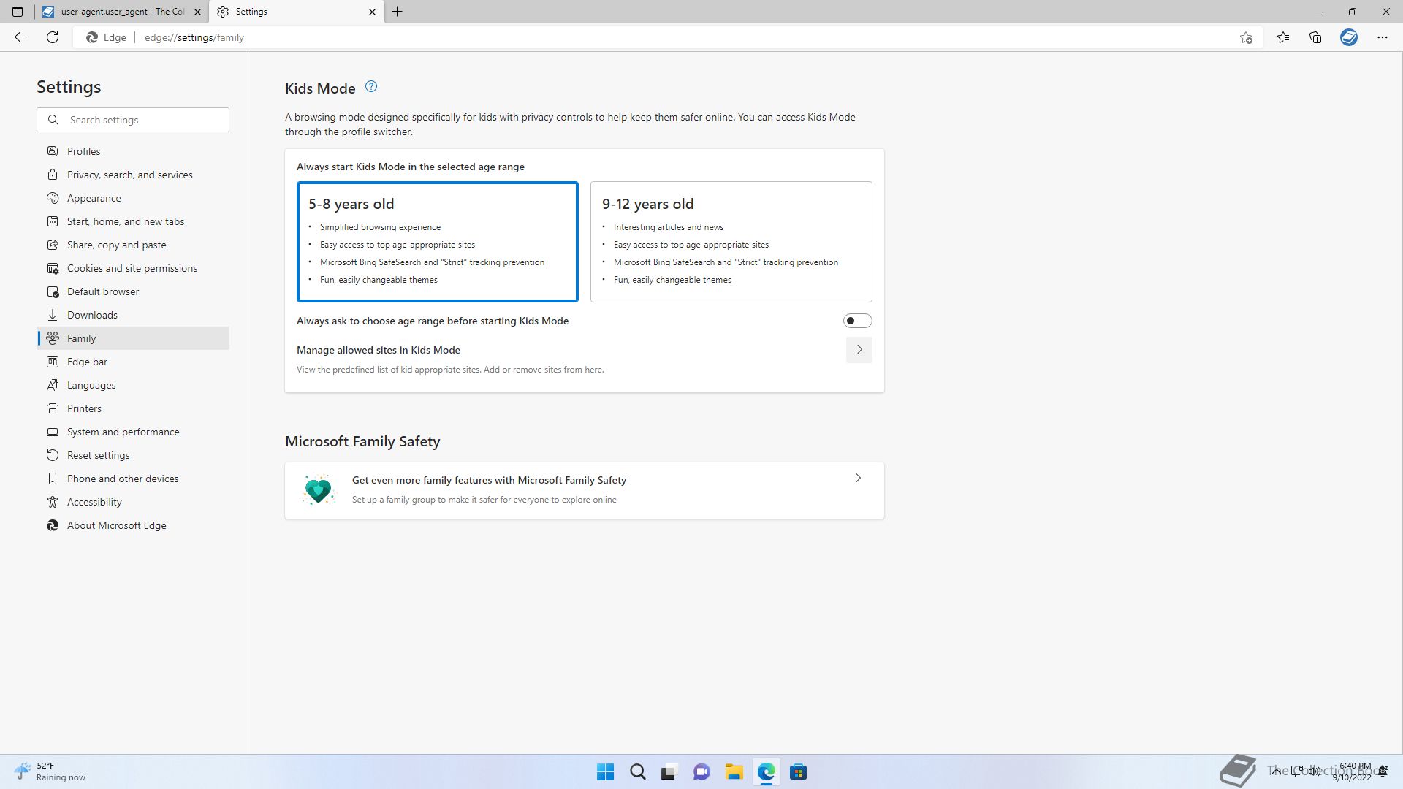The height and width of the screenshot is (789, 1403).
Task: Open Reset settings section
Action: tap(133, 455)
